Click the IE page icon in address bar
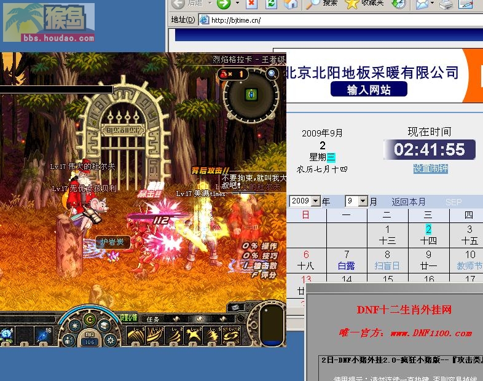This screenshot has width=483, height=381. [203, 20]
